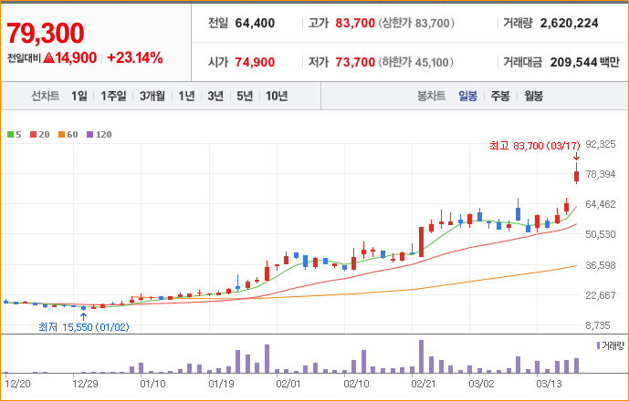Click the purple 거래량 legend marker
Screen dimensions: 629x401
599,345
